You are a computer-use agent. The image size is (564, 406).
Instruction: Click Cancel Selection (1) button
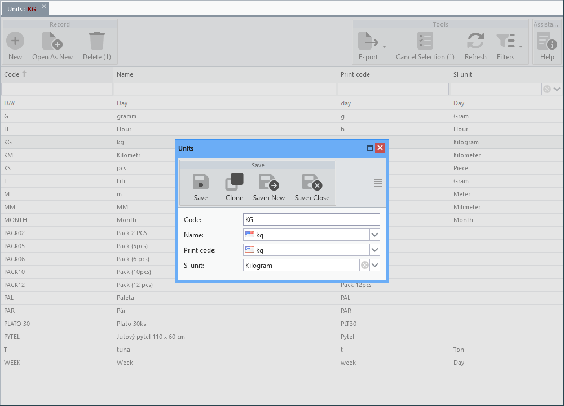coord(425,46)
